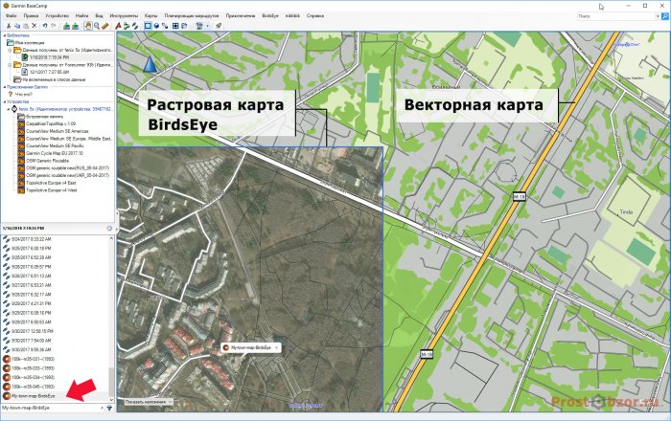Collapse the fenix 5x device node
The height and width of the screenshot is (421, 671).
(8, 109)
